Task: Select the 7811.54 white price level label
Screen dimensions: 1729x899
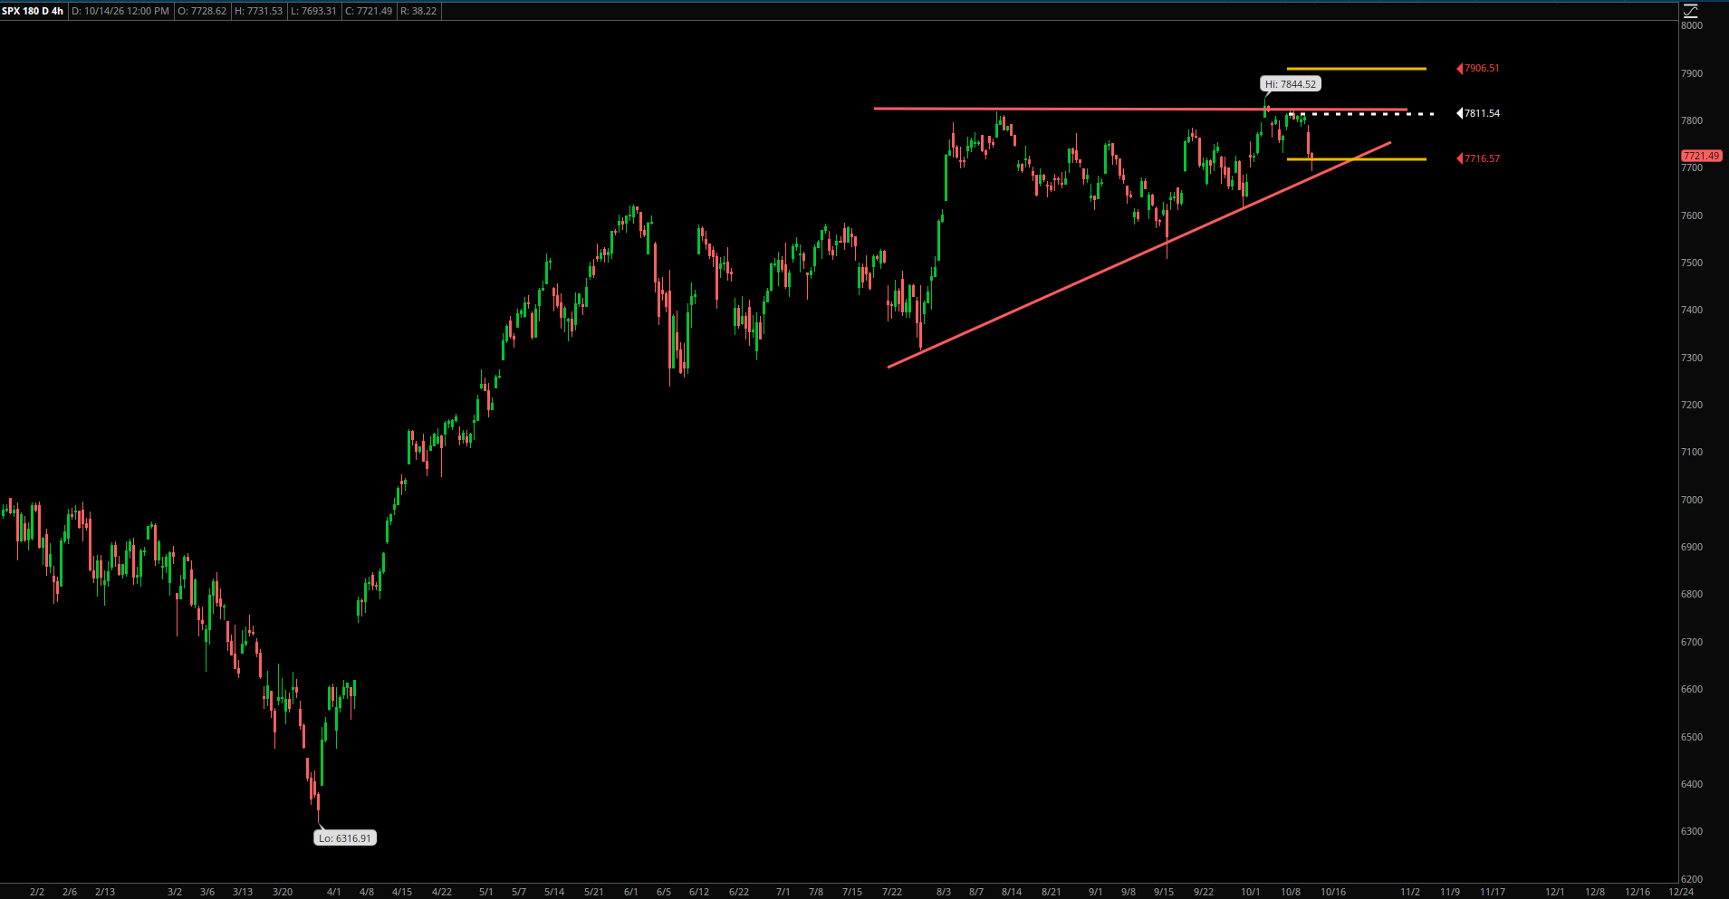Action: point(1479,113)
